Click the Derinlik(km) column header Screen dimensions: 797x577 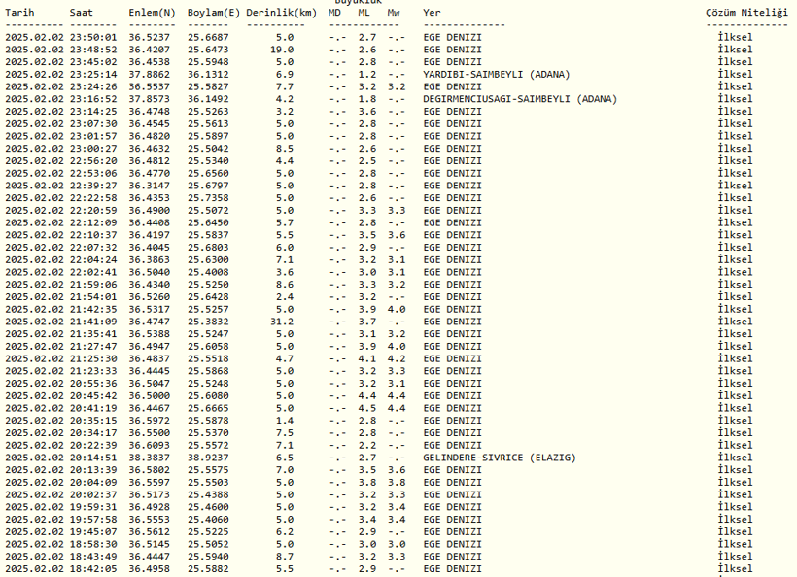(281, 12)
